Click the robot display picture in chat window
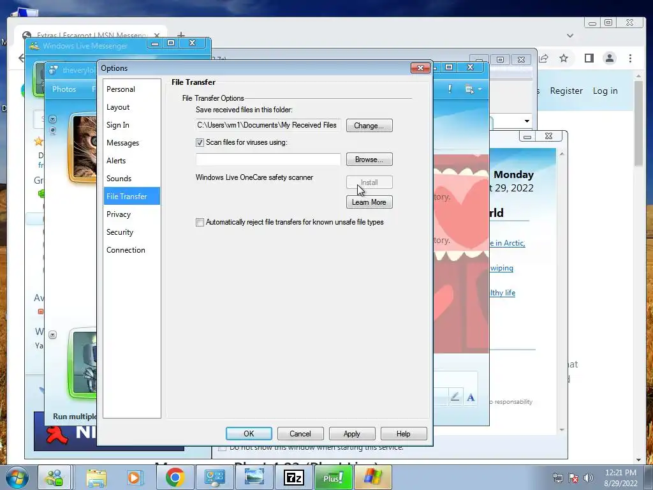Screen dimensions: 653x490 click(84, 363)
